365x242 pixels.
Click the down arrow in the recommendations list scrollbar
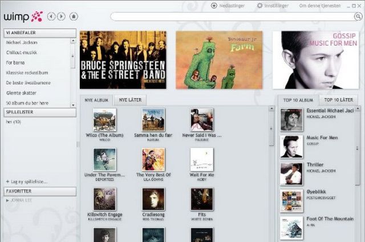point(73,105)
